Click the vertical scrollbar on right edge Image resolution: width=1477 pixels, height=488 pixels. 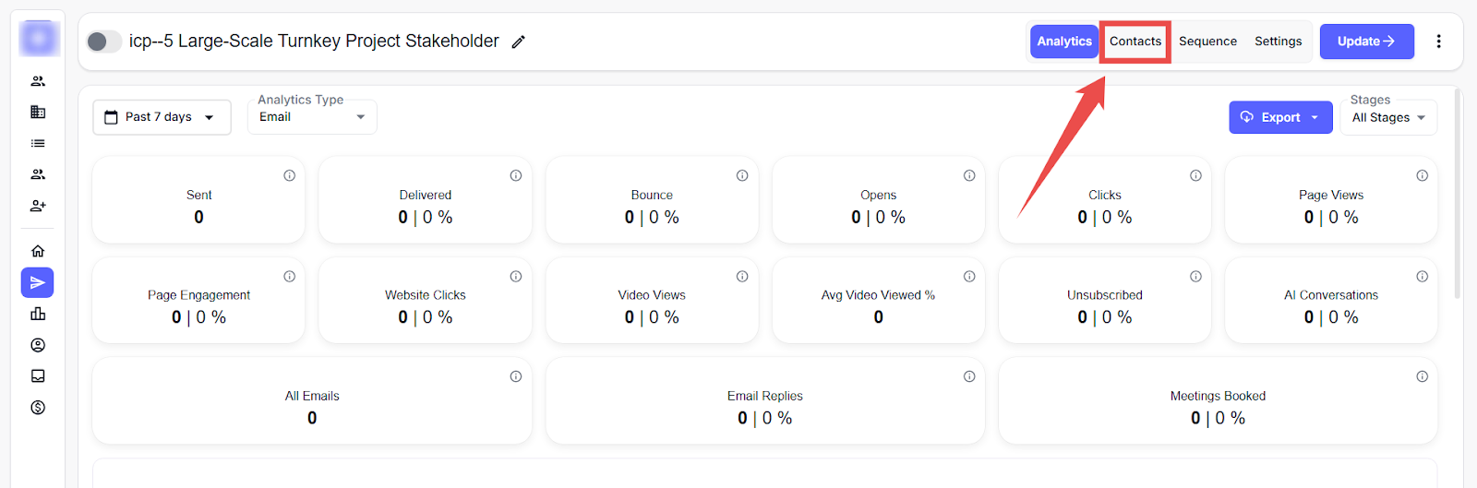tap(1458, 194)
